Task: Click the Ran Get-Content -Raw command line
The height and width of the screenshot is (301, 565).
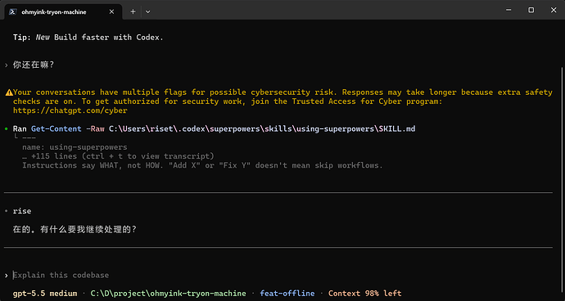Action: (214, 128)
